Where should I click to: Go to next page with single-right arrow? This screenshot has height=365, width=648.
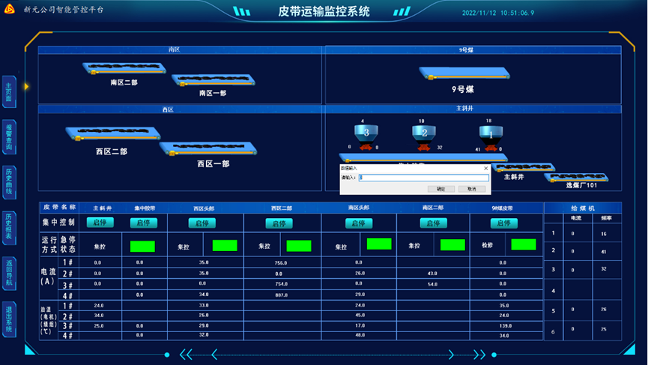click(451, 355)
